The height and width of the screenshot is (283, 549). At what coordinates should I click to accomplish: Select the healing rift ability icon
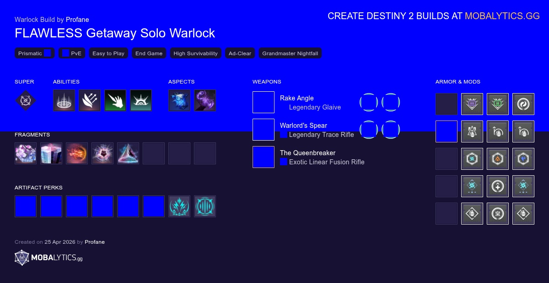tap(64, 100)
